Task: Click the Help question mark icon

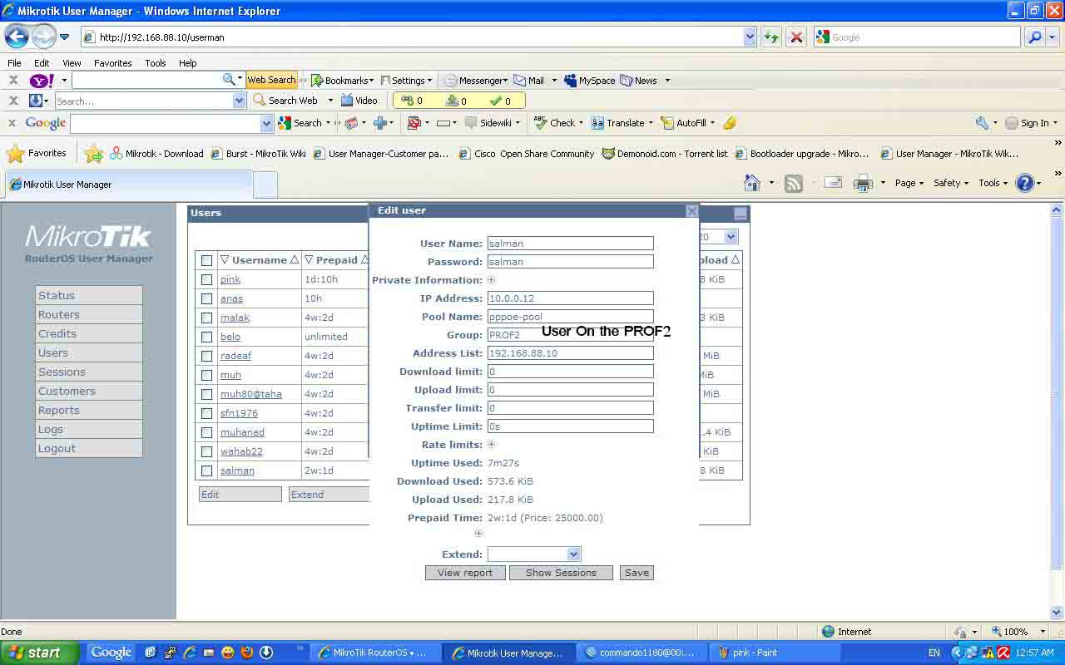Action: 1025,183
